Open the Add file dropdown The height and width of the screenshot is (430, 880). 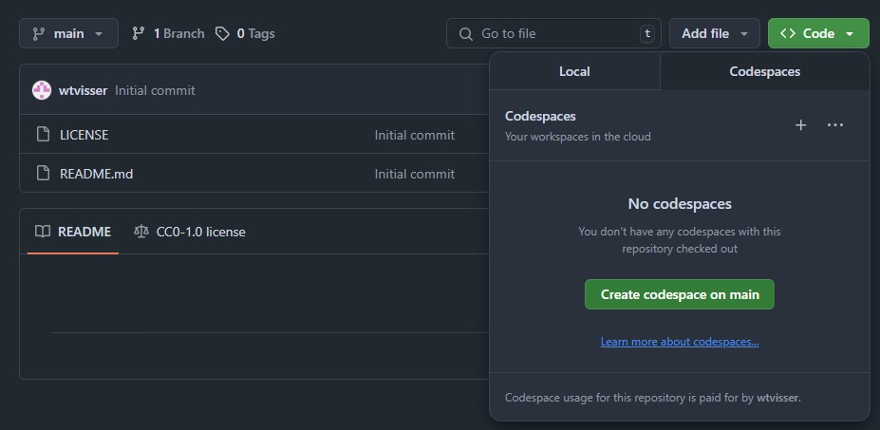tap(715, 33)
